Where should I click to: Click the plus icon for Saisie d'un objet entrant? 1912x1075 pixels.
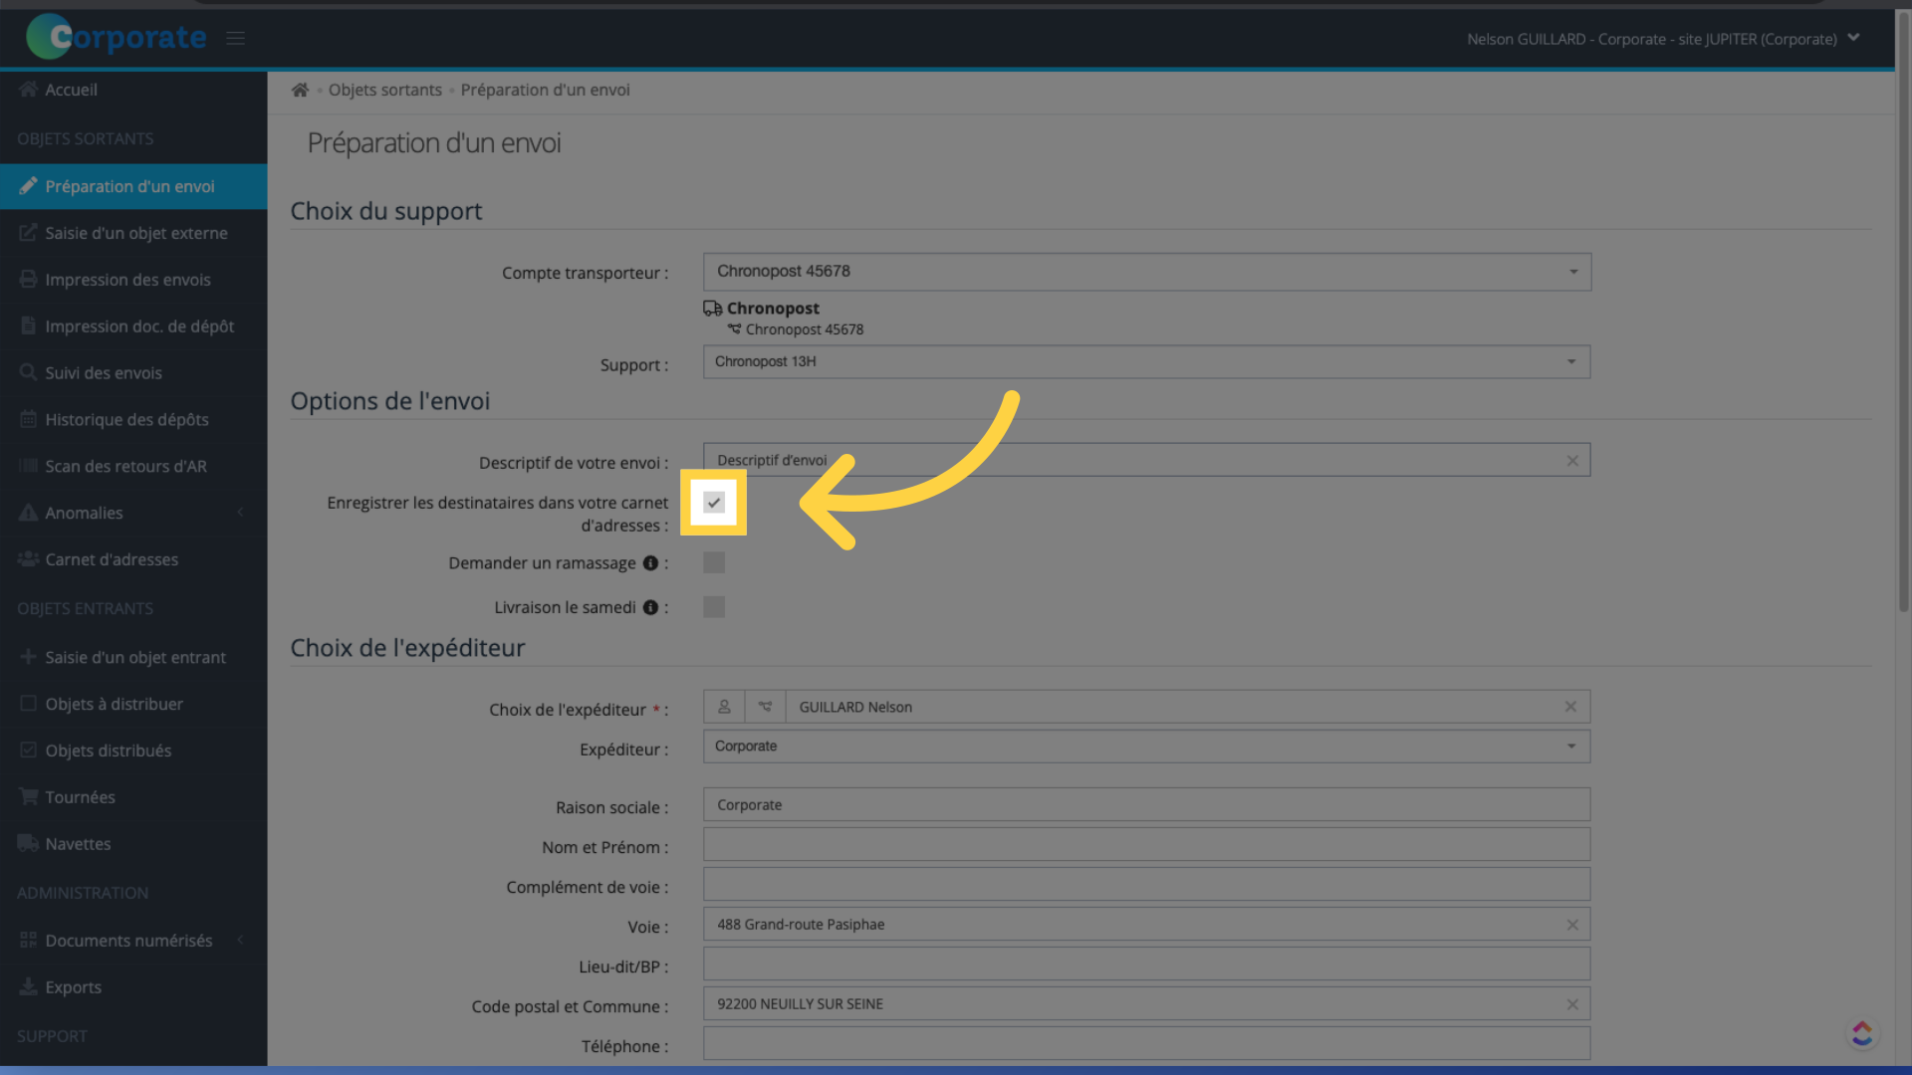[x=29, y=657]
